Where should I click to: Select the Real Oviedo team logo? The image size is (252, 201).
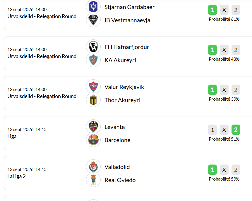click(x=93, y=180)
